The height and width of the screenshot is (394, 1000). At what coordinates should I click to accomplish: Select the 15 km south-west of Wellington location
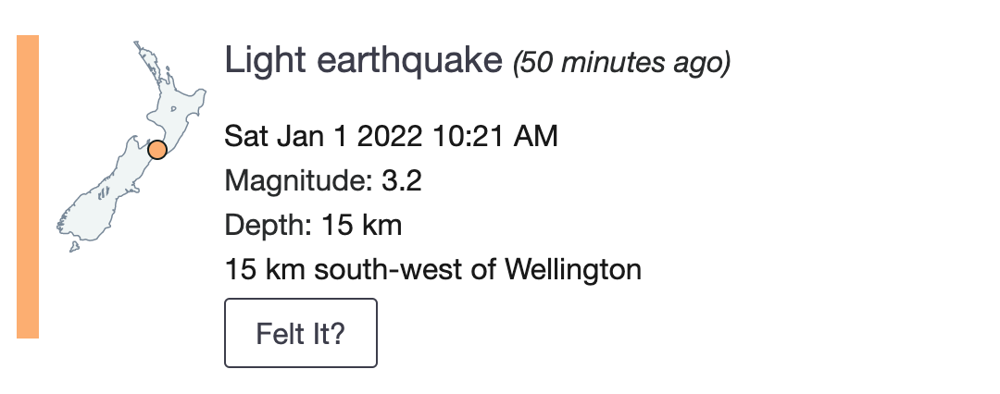pyautogui.click(x=433, y=270)
